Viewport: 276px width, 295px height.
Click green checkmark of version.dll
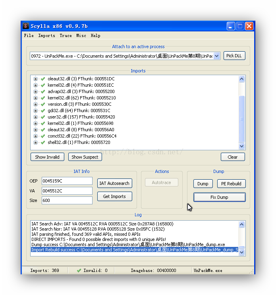pos(43,104)
